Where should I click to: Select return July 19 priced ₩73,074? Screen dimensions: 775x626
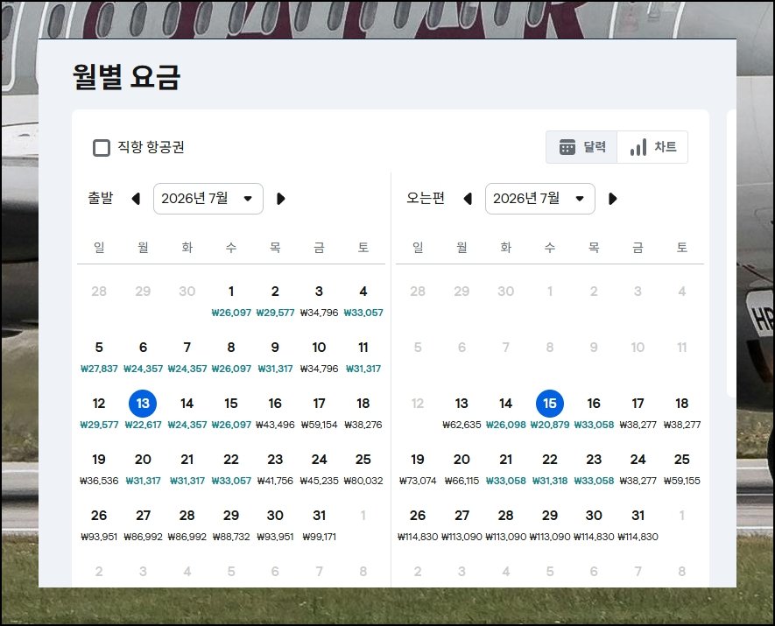coord(418,468)
